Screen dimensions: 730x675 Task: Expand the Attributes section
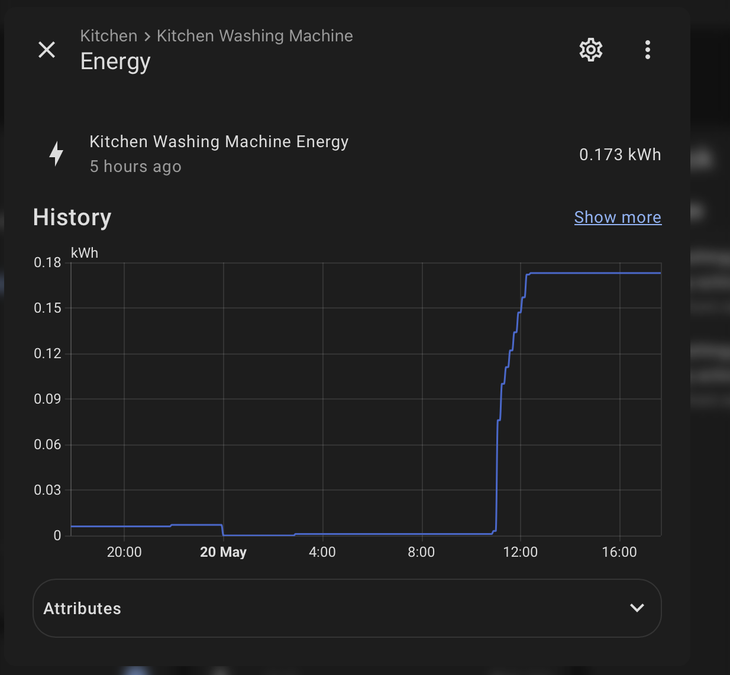coord(347,608)
